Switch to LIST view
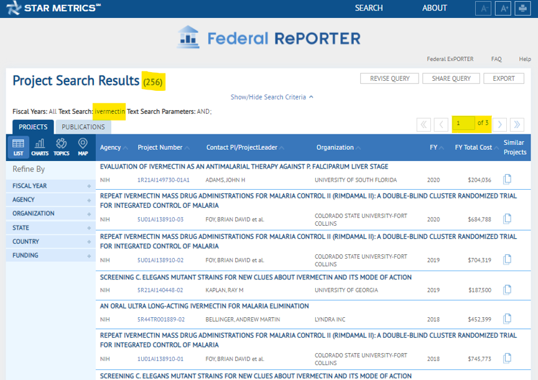538x380 pixels. tap(18, 147)
